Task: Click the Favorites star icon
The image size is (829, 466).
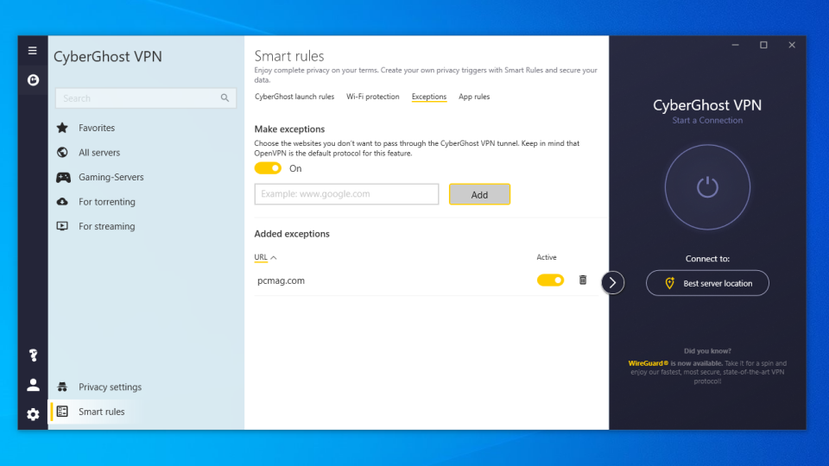Action: point(62,128)
